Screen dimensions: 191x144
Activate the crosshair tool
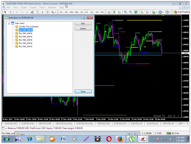pos(11,12)
